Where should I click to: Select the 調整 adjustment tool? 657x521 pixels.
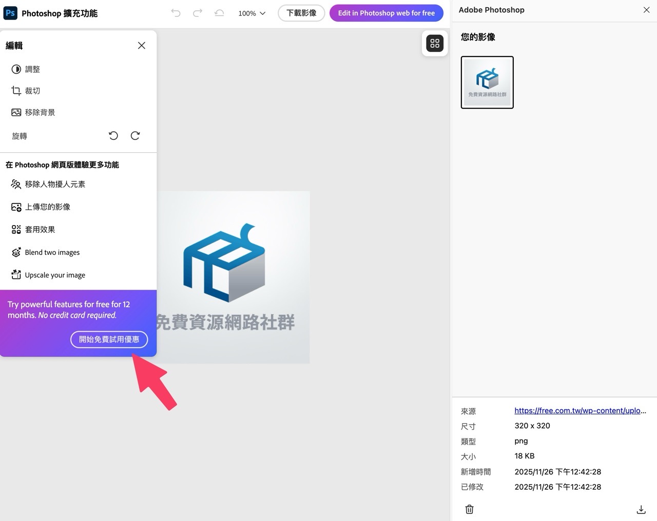(32, 69)
